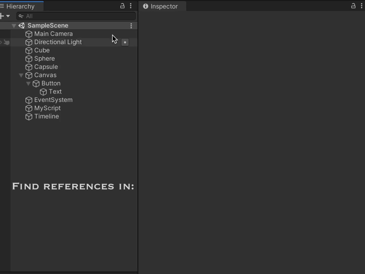Viewport: 365px width, 274px height.
Task: Select the EventSystem object
Action: tap(53, 100)
